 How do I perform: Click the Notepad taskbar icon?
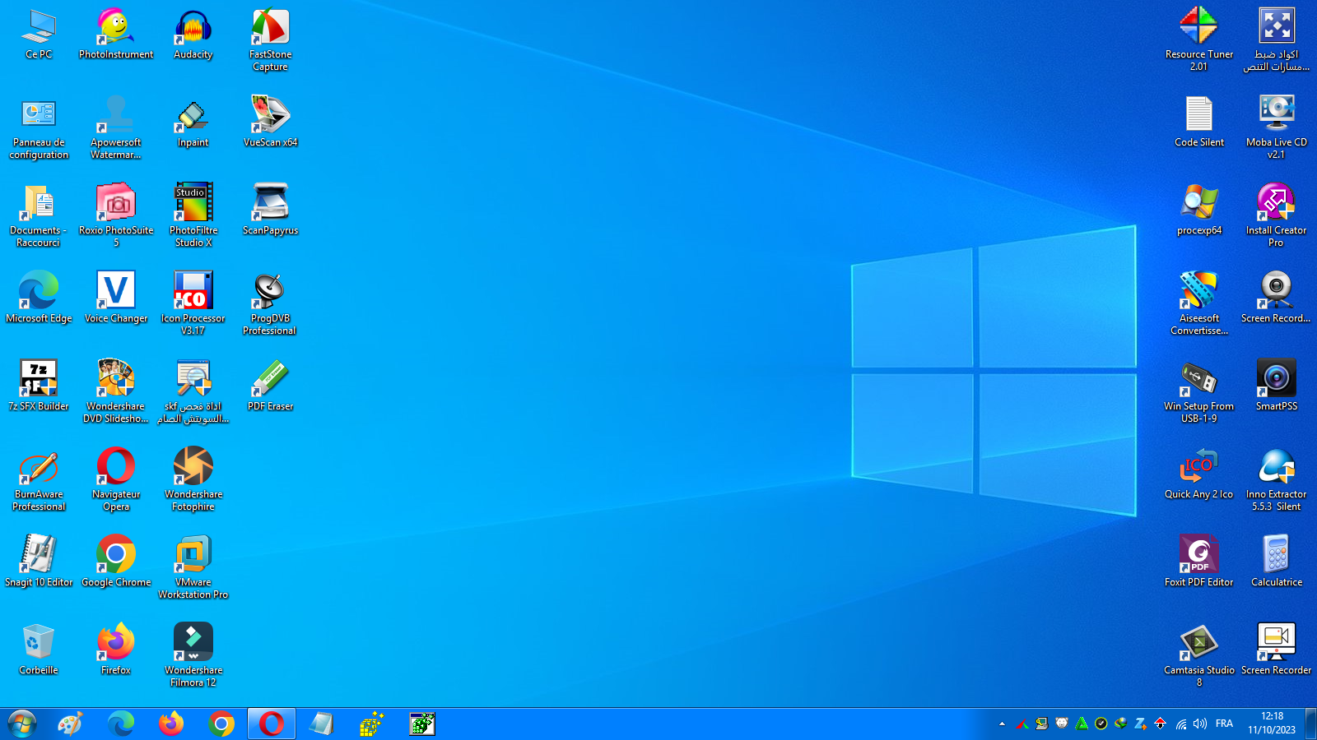(322, 724)
